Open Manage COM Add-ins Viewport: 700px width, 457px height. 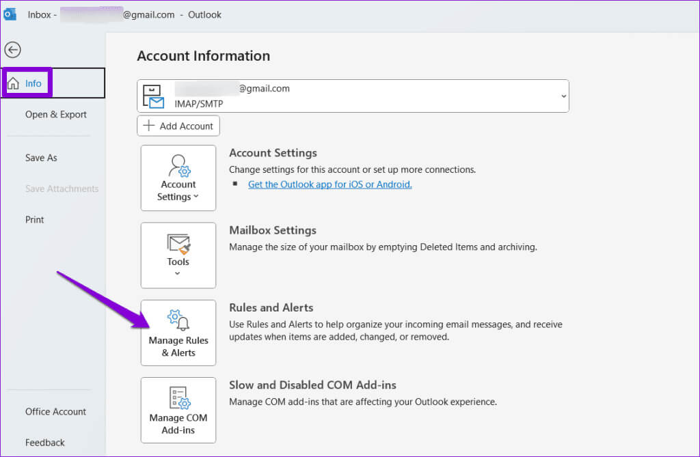(x=178, y=410)
